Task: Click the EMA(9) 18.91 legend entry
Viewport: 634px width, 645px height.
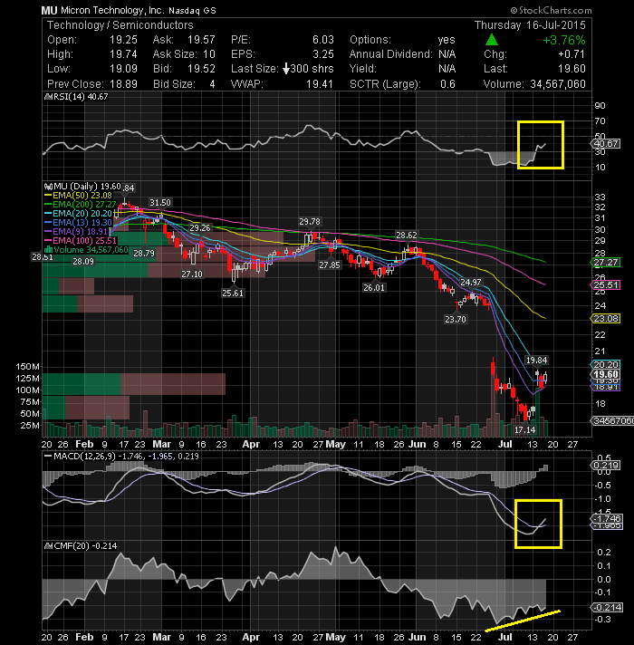Action: 76,232
